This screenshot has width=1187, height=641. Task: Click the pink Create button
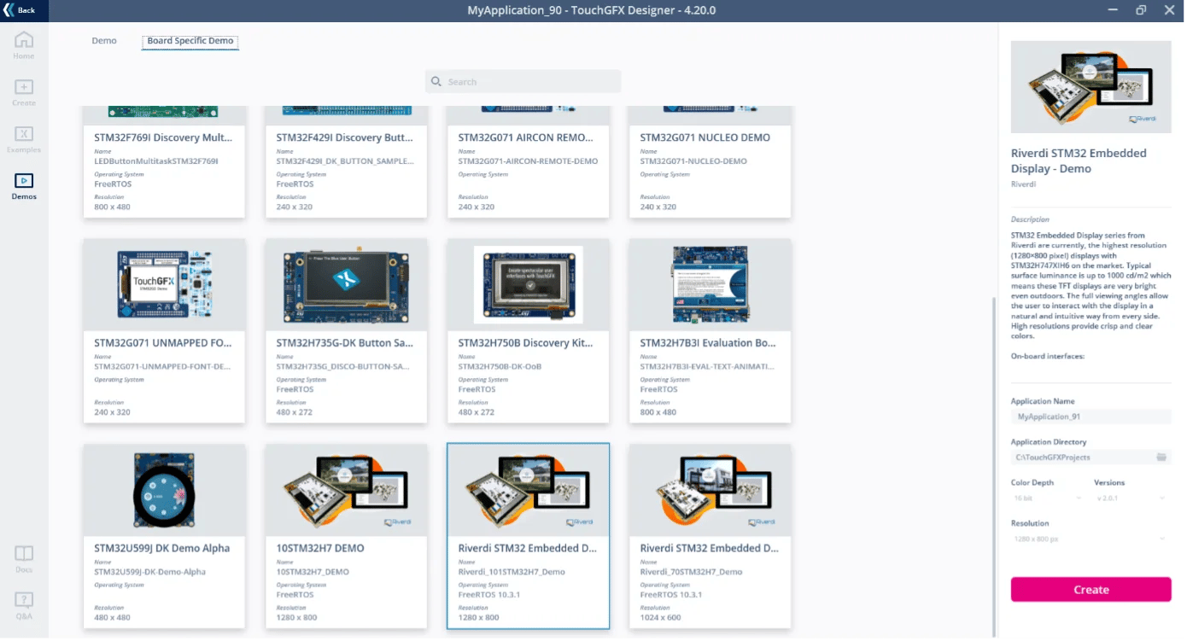click(x=1091, y=590)
